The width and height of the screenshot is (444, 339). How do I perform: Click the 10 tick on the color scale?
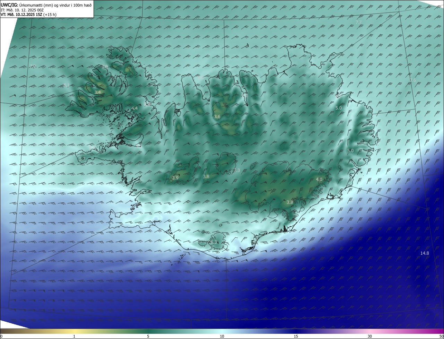tap(222, 336)
